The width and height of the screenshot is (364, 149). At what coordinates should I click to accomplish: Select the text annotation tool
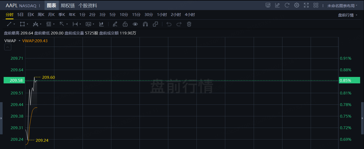(x=88, y=24)
